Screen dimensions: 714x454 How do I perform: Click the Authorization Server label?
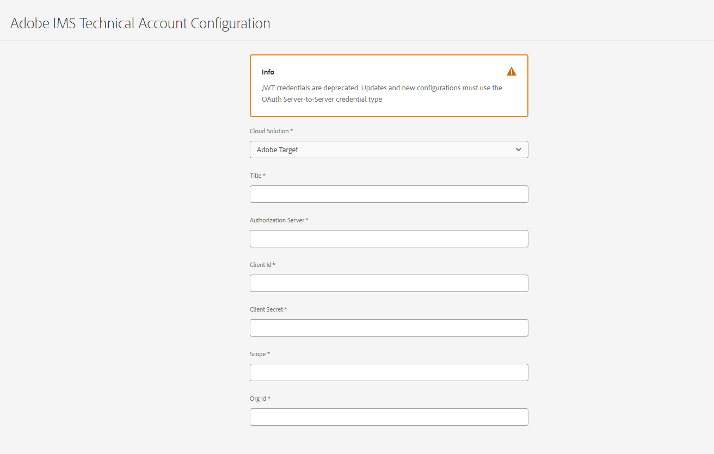click(279, 220)
